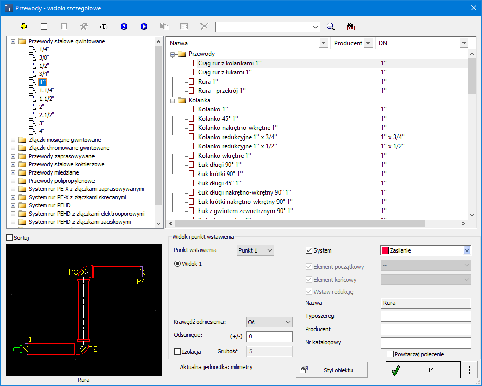Click the yellow plus add icon
This screenshot has width=482, height=386.
[x=23, y=26]
